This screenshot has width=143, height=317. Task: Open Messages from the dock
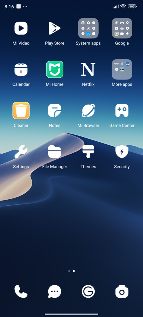(x=55, y=291)
